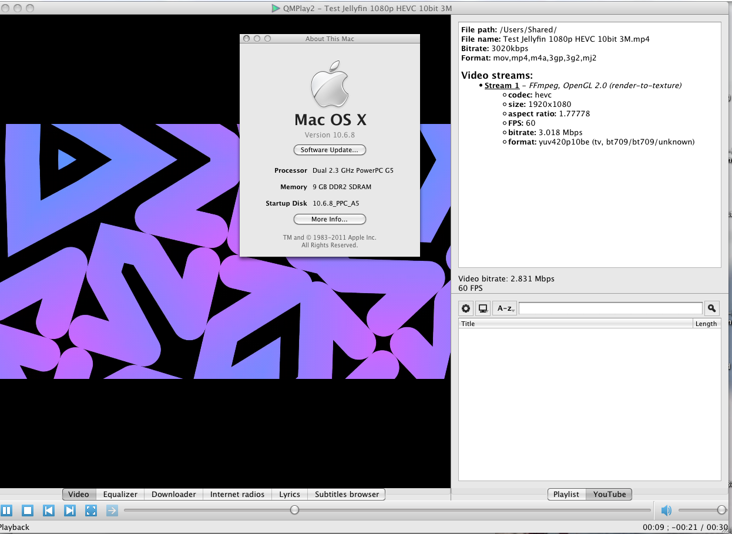Screen dimensions: 732x534
Task: Click the '9 GB DDR2 SDRAM' memory text
Action: 342,187
